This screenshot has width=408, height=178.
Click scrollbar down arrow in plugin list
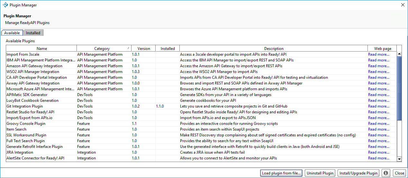coord(399,158)
